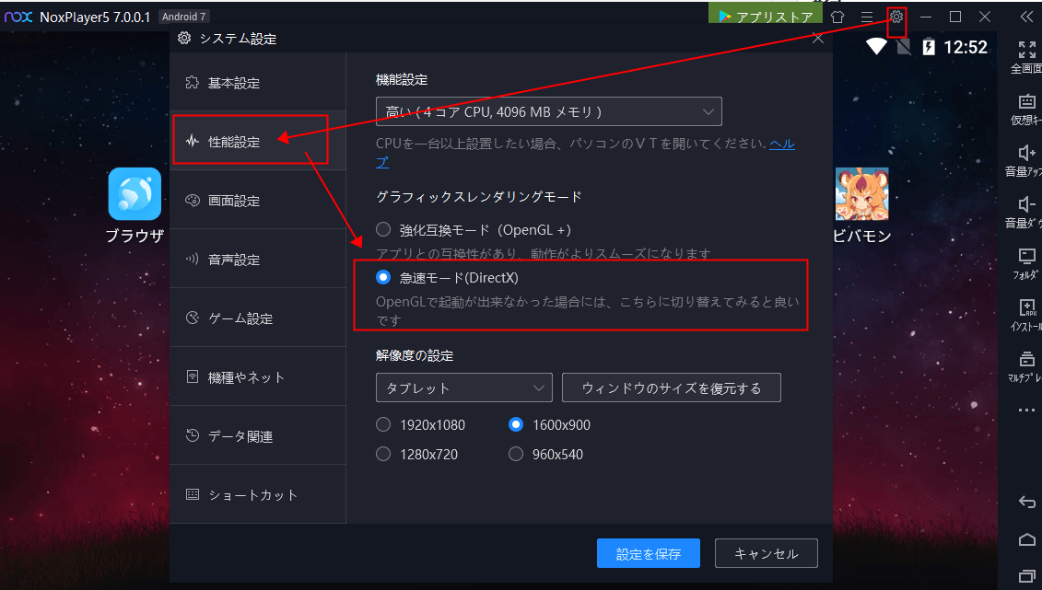The width and height of the screenshot is (1042, 590).
Task: Click the 12:52 clock in status bar
Action: click(x=966, y=47)
